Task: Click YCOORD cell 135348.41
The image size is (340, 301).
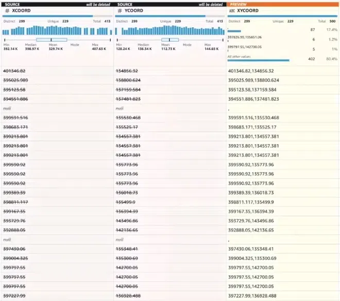Action: [x=127, y=249]
